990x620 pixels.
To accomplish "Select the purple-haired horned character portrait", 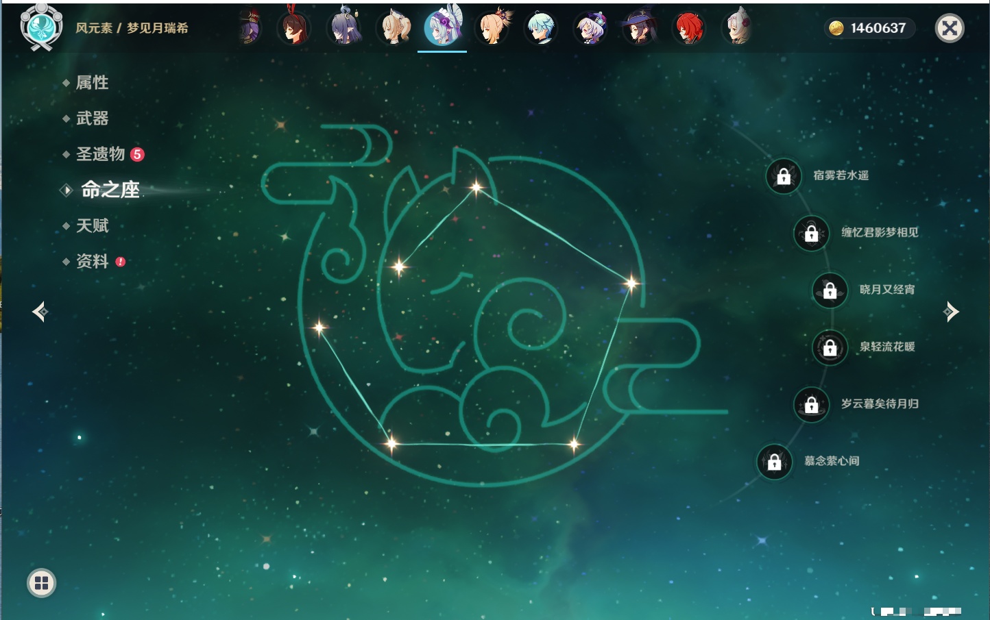I will (x=345, y=28).
